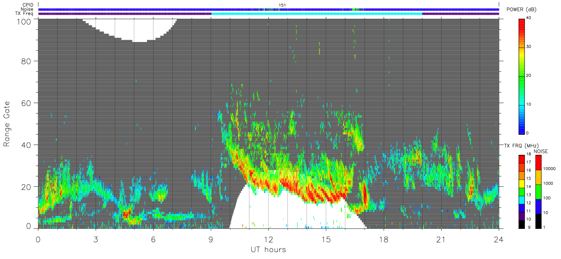
Task: Select the purple 10 MHz frequency swatch
Action: point(522,216)
